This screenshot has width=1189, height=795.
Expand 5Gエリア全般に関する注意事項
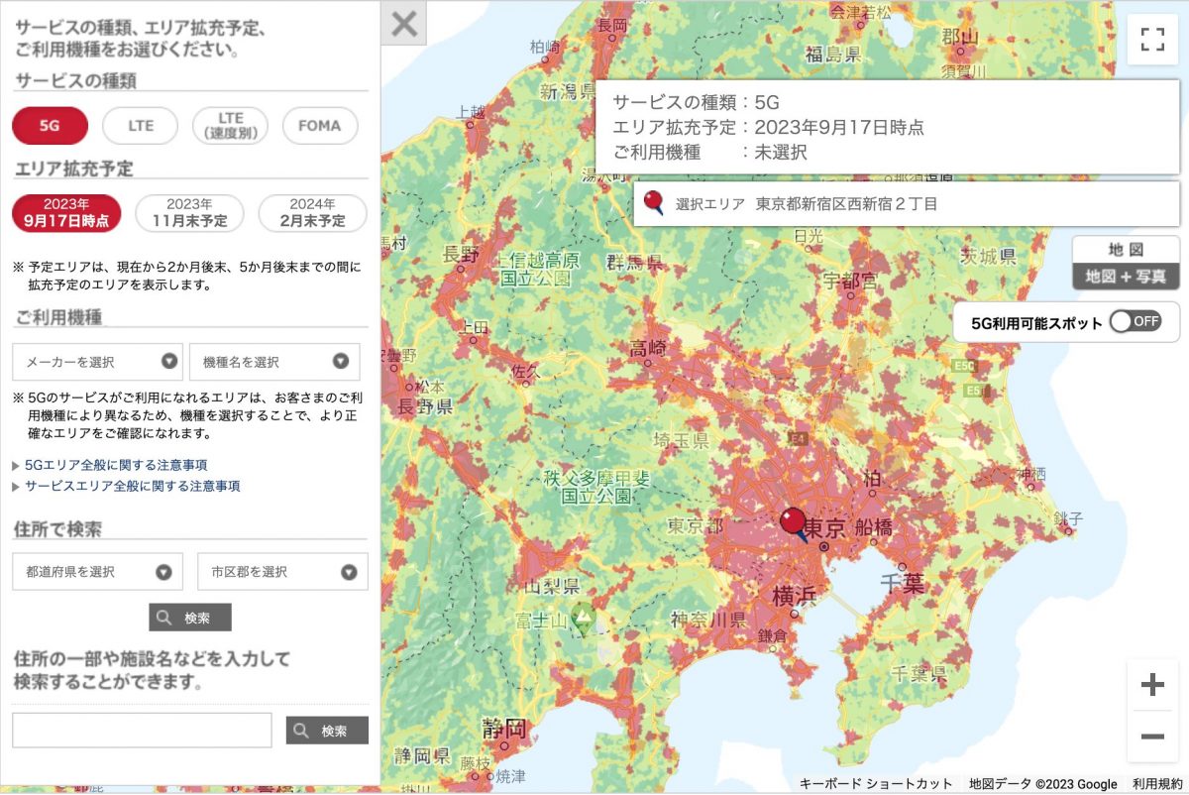[x=116, y=465]
